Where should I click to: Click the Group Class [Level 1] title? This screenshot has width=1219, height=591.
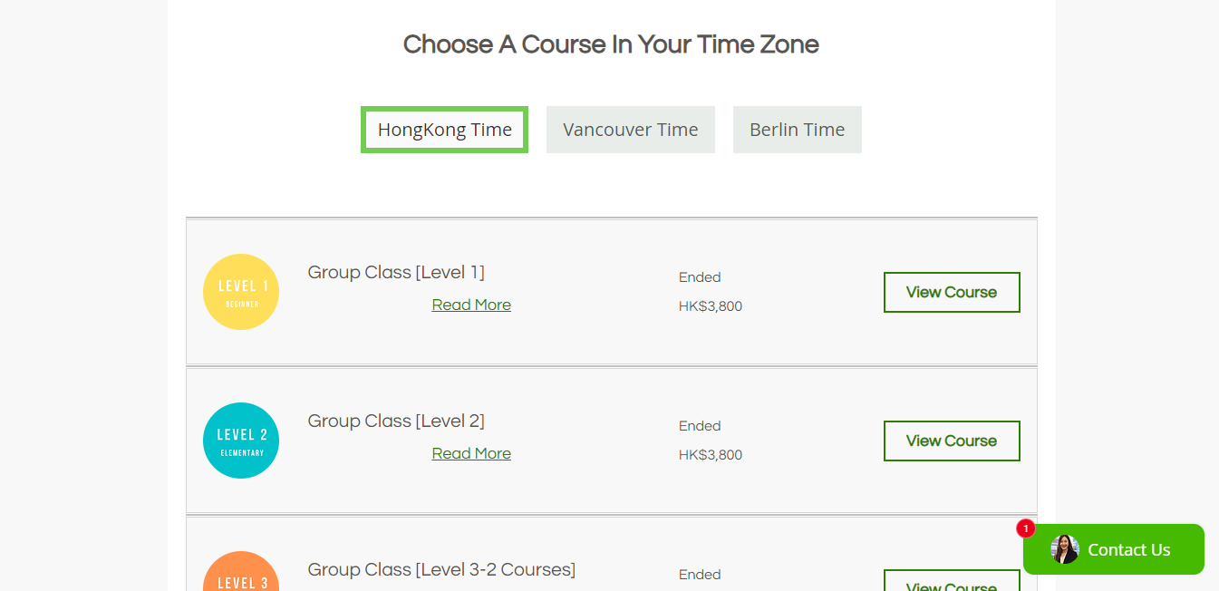[396, 272]
